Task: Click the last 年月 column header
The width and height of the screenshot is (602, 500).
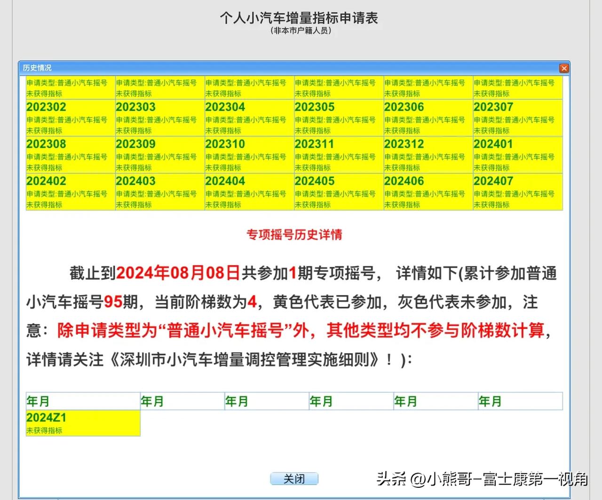Action: [x=489, y=401]
